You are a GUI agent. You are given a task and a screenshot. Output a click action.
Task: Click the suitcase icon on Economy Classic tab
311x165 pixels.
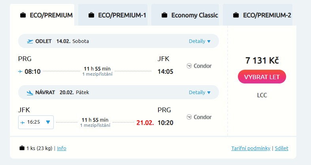[x=164, y=15]
